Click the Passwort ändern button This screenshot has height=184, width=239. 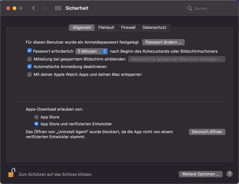pos(163,42)
